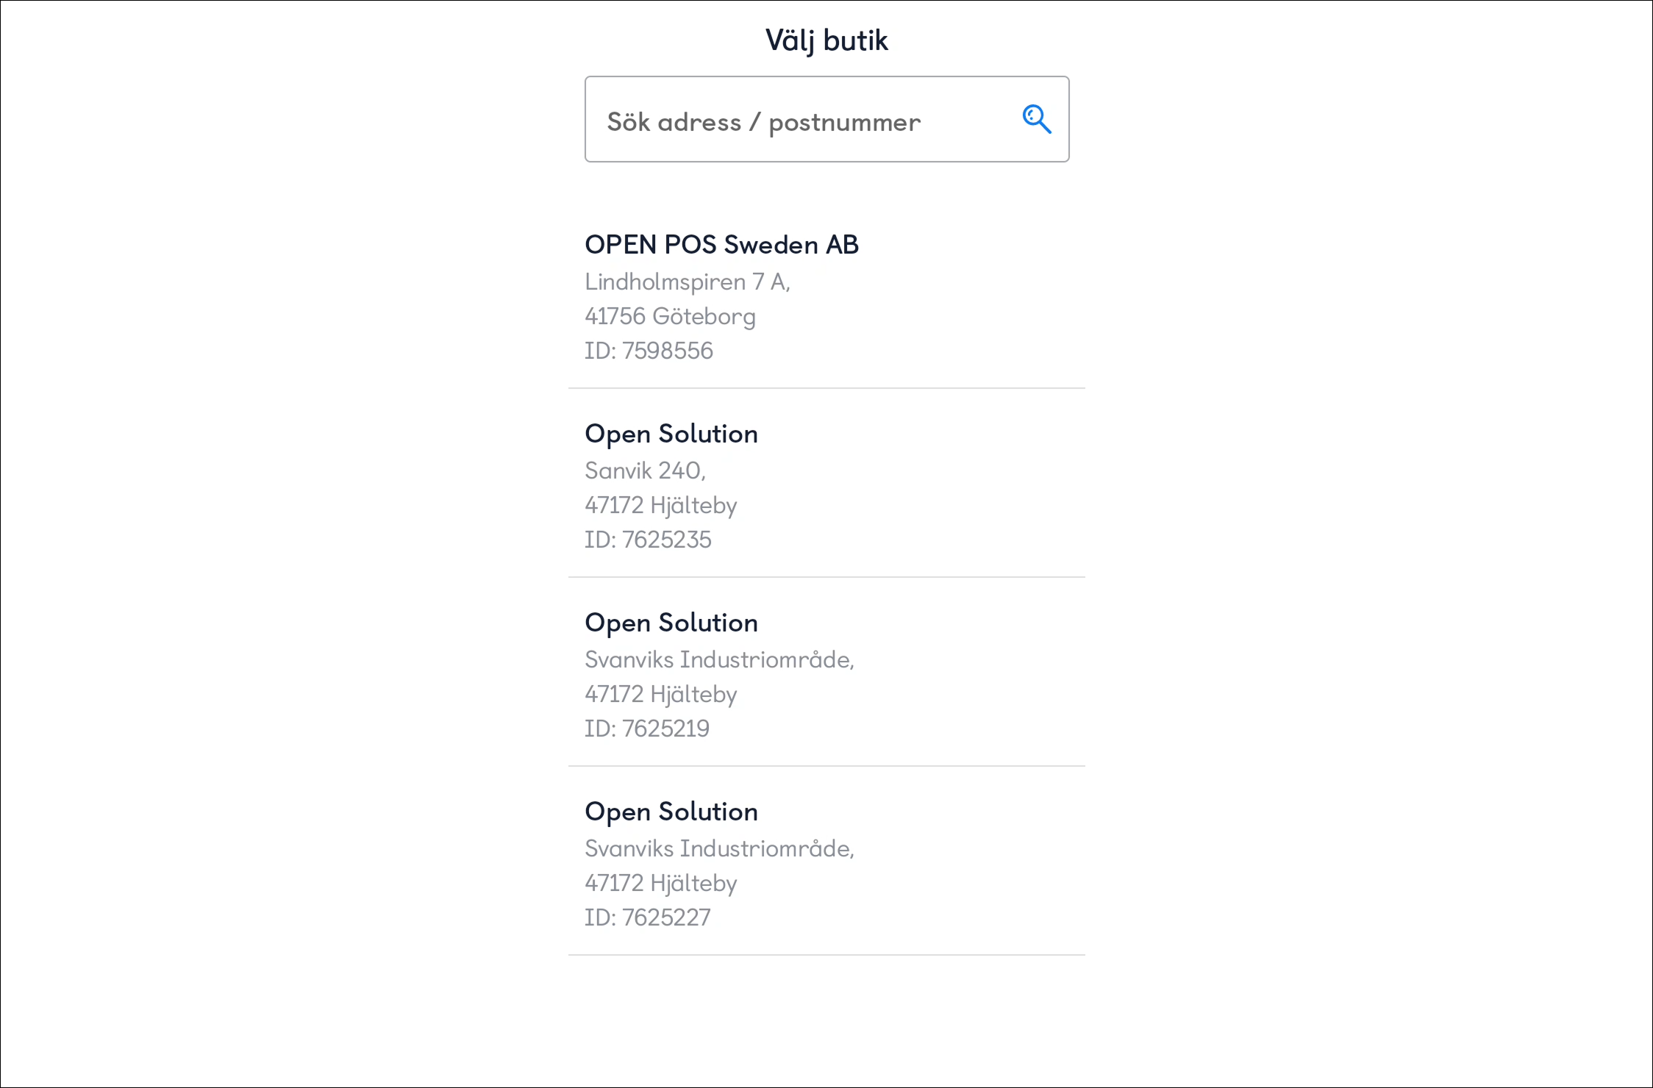Click Open Solution title above Sanvik 240
The width and height of the screenshot is (1653, 1088).
pos(671,434)
